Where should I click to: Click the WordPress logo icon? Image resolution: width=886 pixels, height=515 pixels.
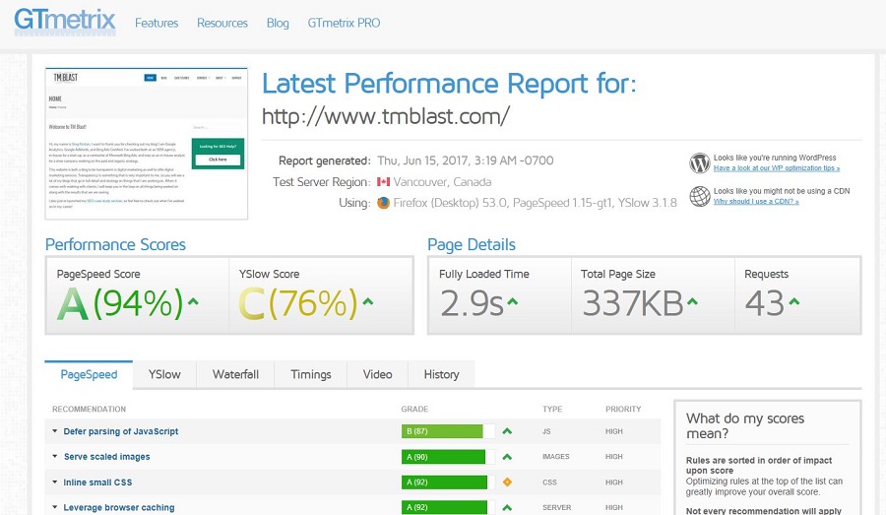click(700, 162)
